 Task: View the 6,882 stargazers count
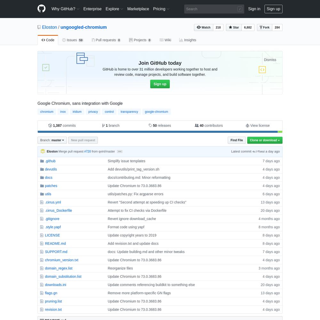pos(248,27)
